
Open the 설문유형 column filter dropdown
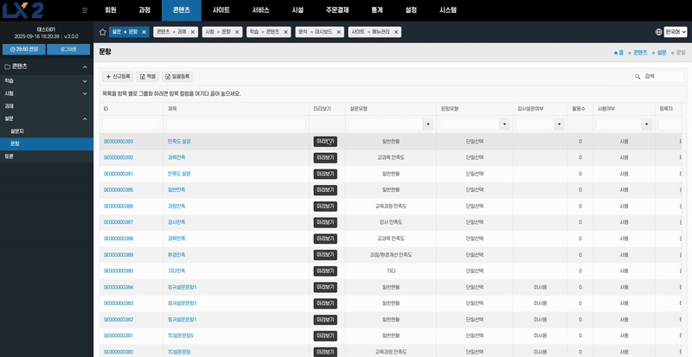coord(426,124)
